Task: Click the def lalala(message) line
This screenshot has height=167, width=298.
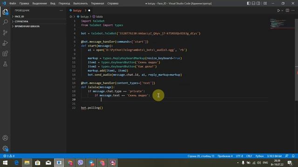Action: (98, 87)
